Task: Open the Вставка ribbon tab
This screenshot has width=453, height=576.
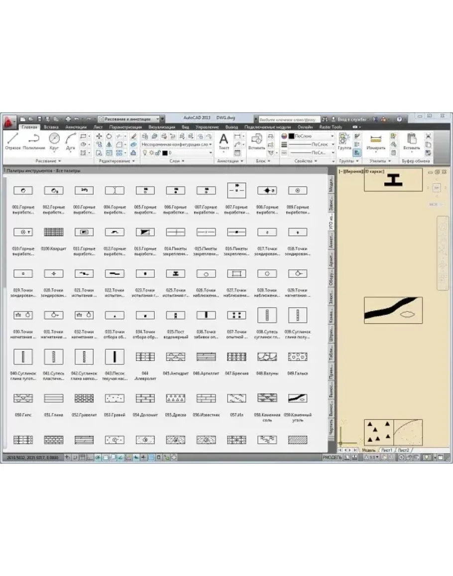Action: (51, 127)
